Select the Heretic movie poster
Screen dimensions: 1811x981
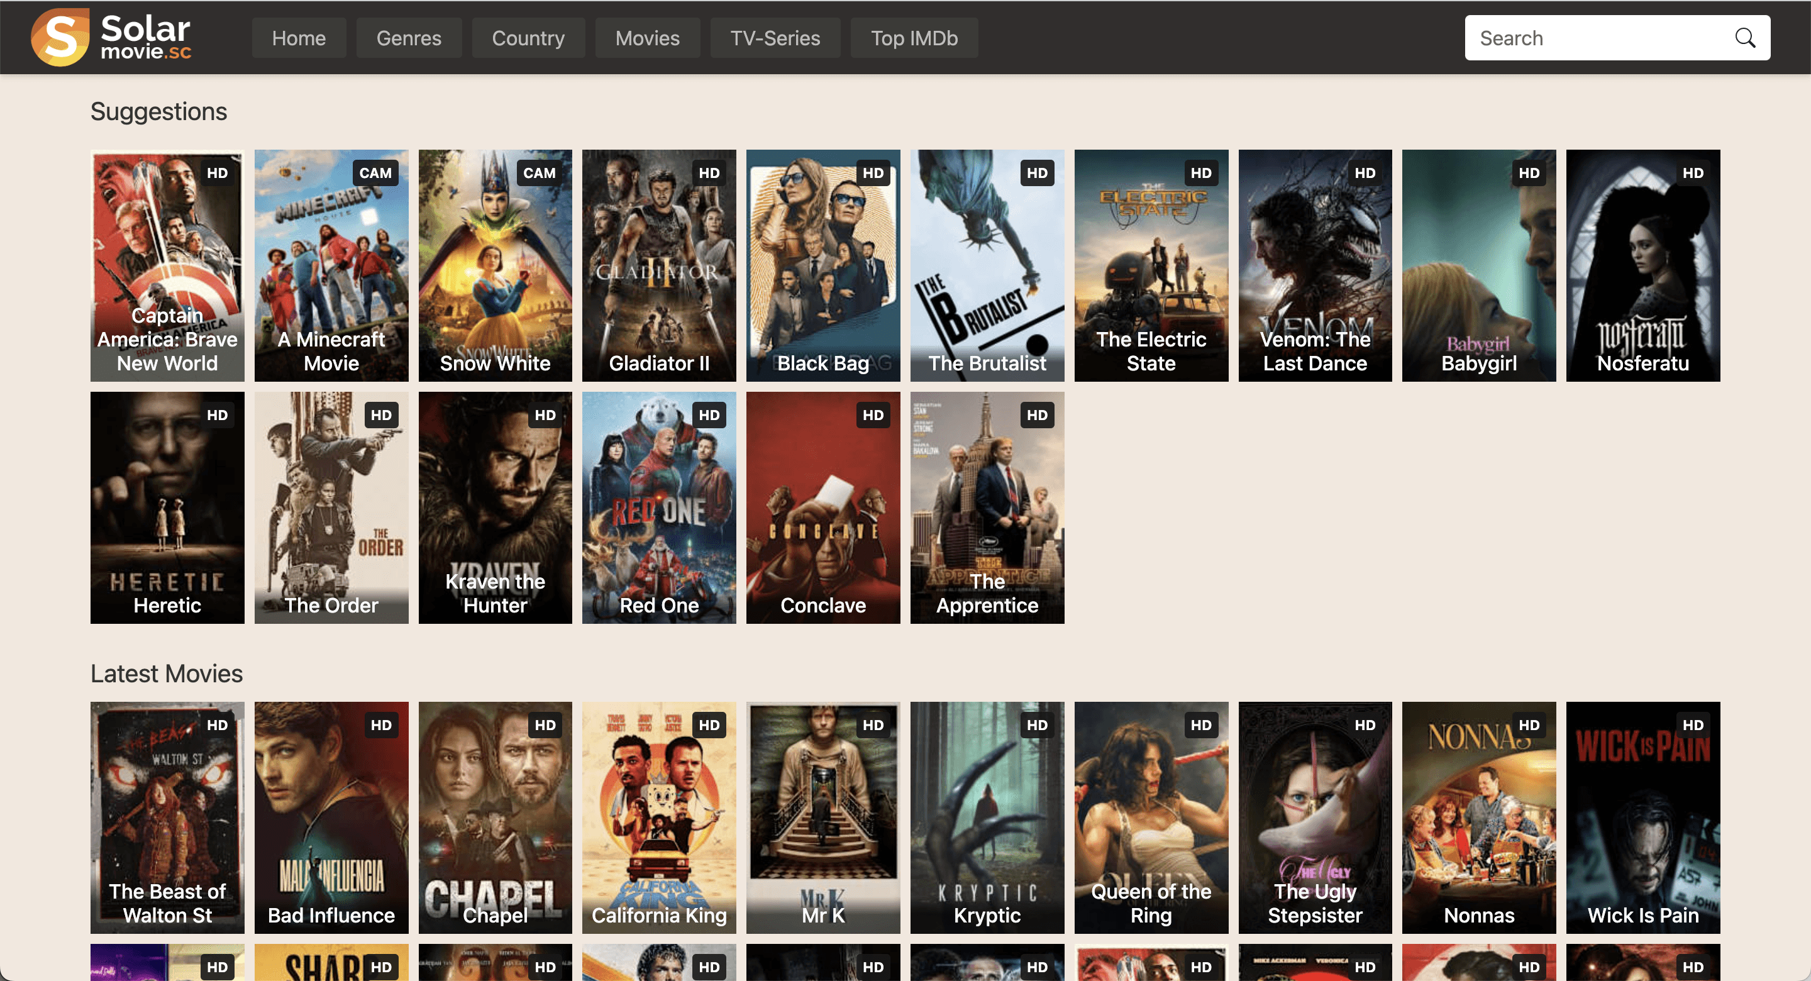(167, 507)
